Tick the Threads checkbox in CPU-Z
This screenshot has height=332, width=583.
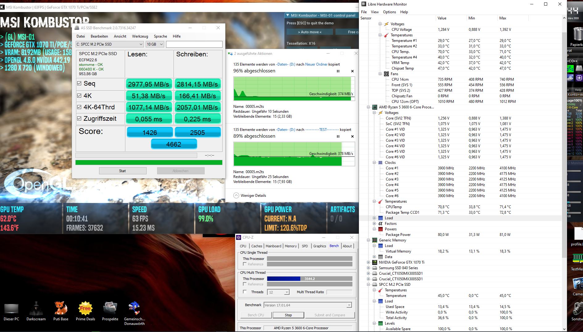pyautogui.click(x=245, y=292)
